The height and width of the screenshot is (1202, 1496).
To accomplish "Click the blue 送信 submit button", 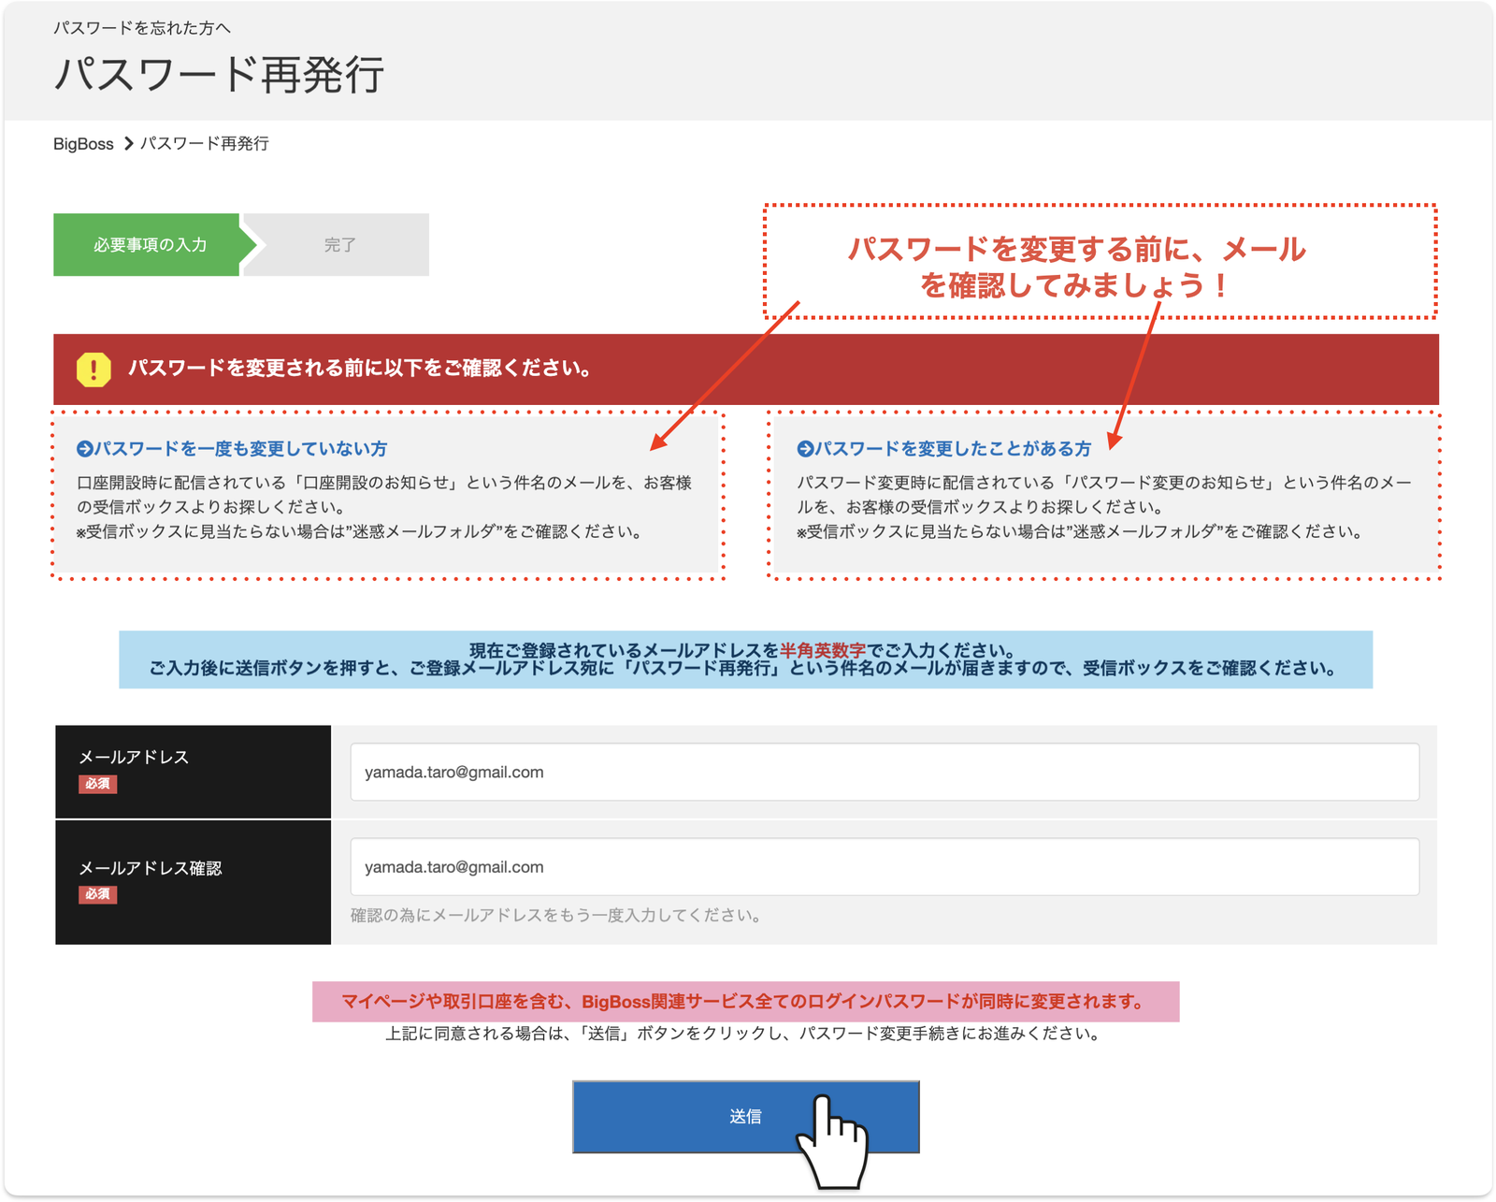I will 745,1117.
